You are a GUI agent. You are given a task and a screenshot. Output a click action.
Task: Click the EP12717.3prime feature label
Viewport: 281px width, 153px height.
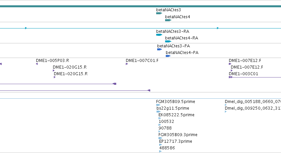(175, 141)
